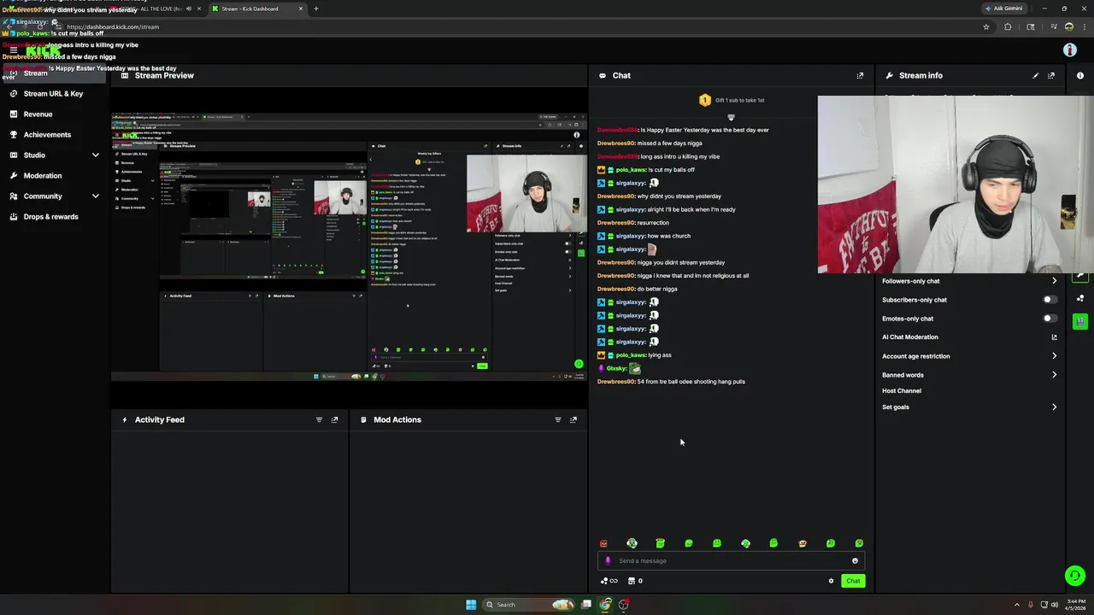Expand the Studio sidebar section
Image resolution: width=1094 pixels, height=615 pixels.
pos(95,155)
